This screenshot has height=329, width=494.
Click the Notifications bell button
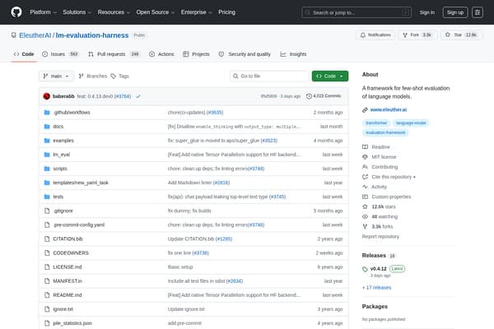(x=375, y=35)
